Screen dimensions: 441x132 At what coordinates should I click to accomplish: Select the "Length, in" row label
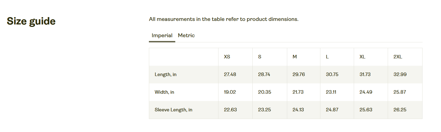click(165, 74)
